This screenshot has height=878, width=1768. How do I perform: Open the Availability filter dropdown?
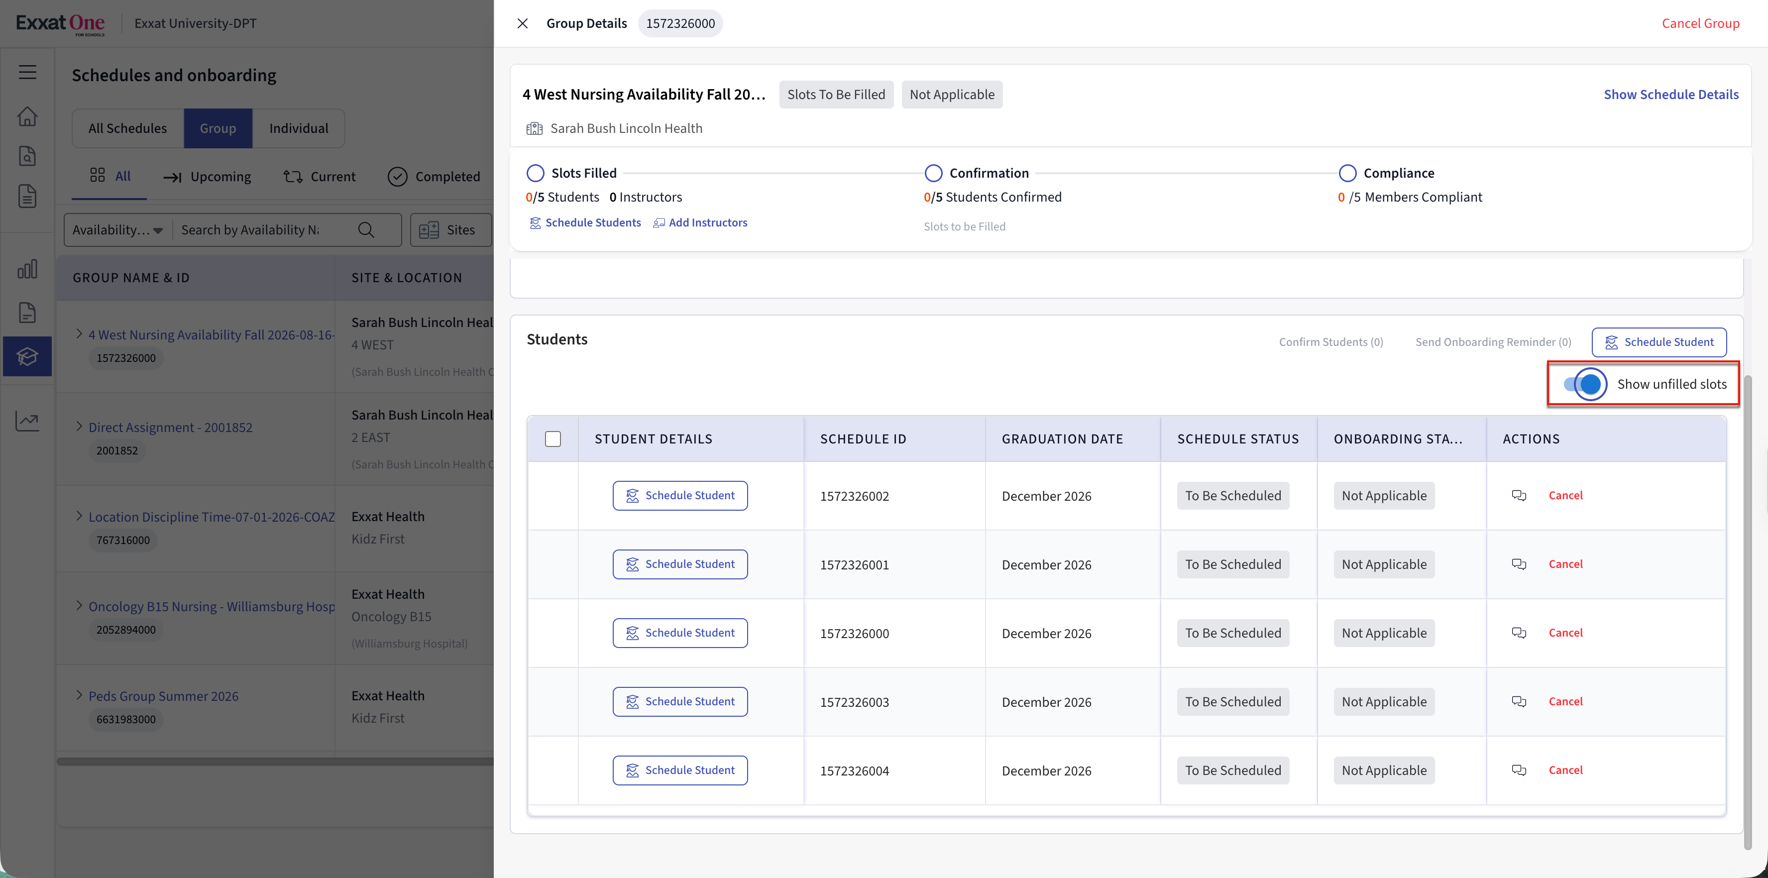click(118, 230)
